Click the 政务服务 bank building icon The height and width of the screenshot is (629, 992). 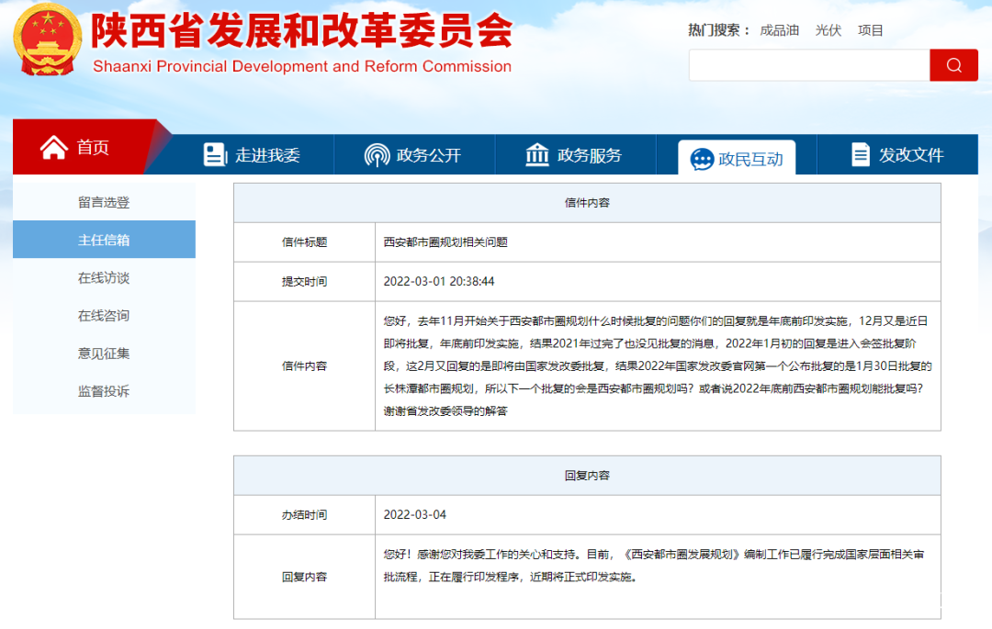[537, 154]
